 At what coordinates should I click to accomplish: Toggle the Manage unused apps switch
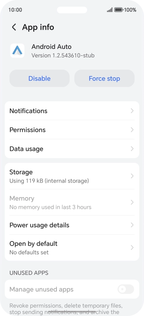click(x=126, y=289)
